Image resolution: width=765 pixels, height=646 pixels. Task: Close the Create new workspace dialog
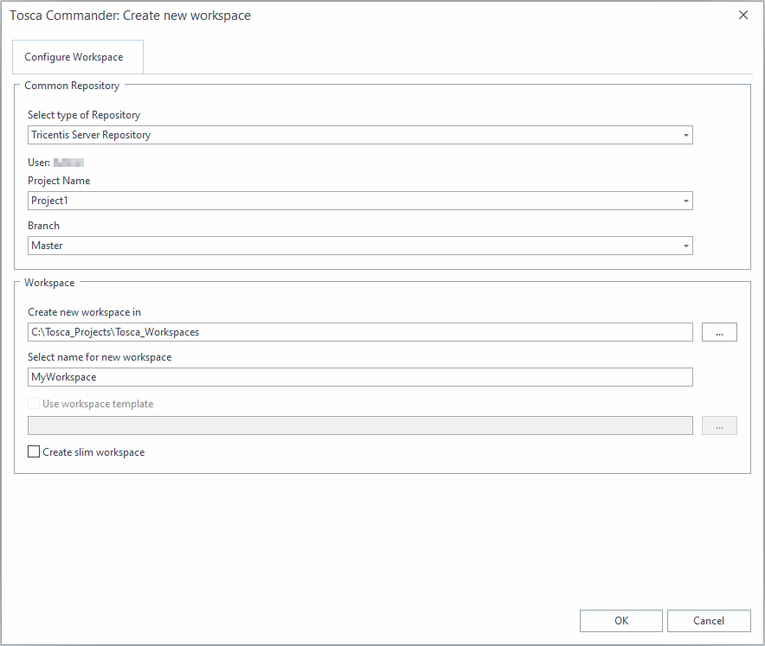pos(742,15)
